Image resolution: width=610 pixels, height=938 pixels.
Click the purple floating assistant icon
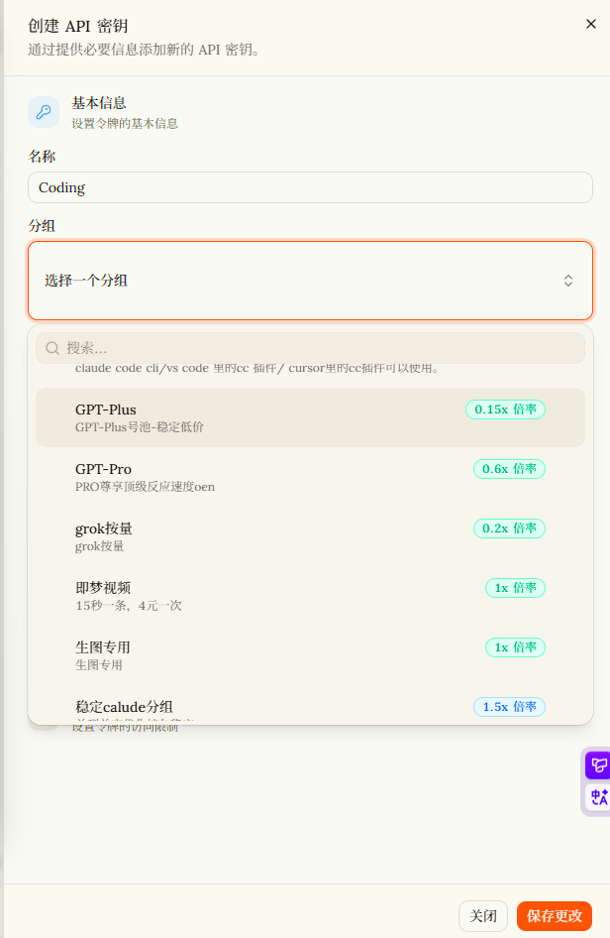point(597,764)
